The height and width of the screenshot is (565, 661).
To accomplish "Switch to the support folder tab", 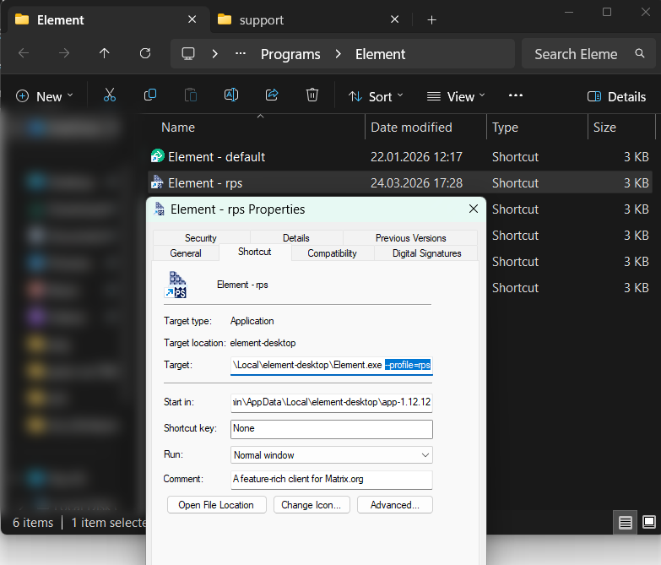I will [262, 19].
